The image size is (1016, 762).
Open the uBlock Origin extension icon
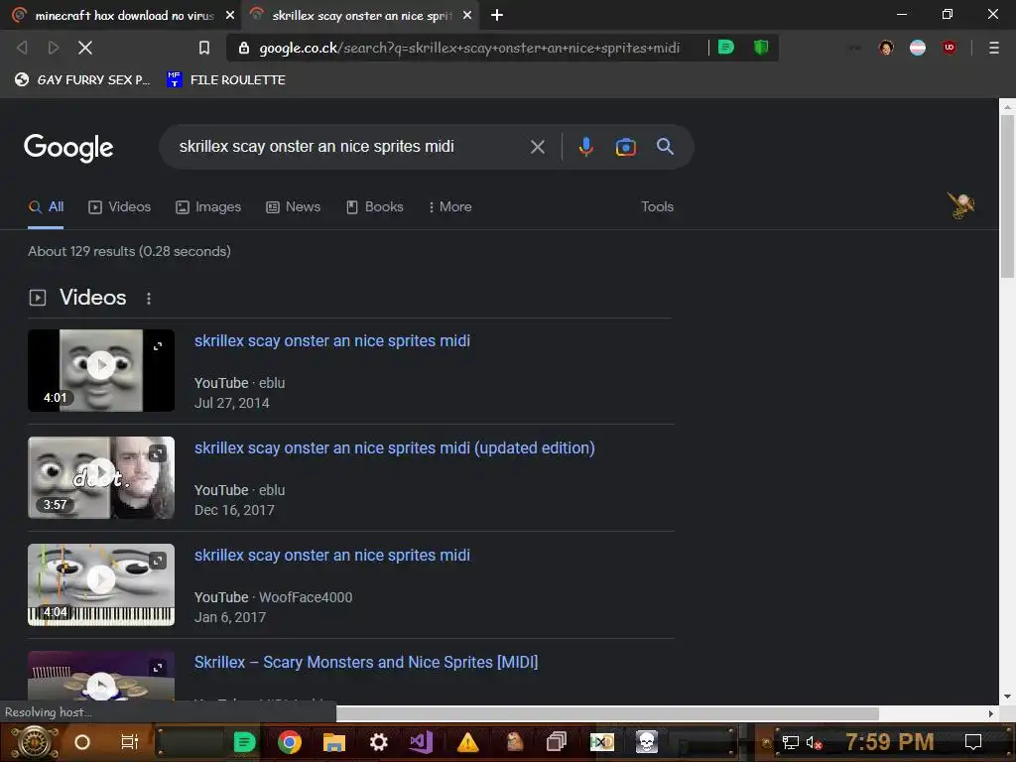(950, 47)
